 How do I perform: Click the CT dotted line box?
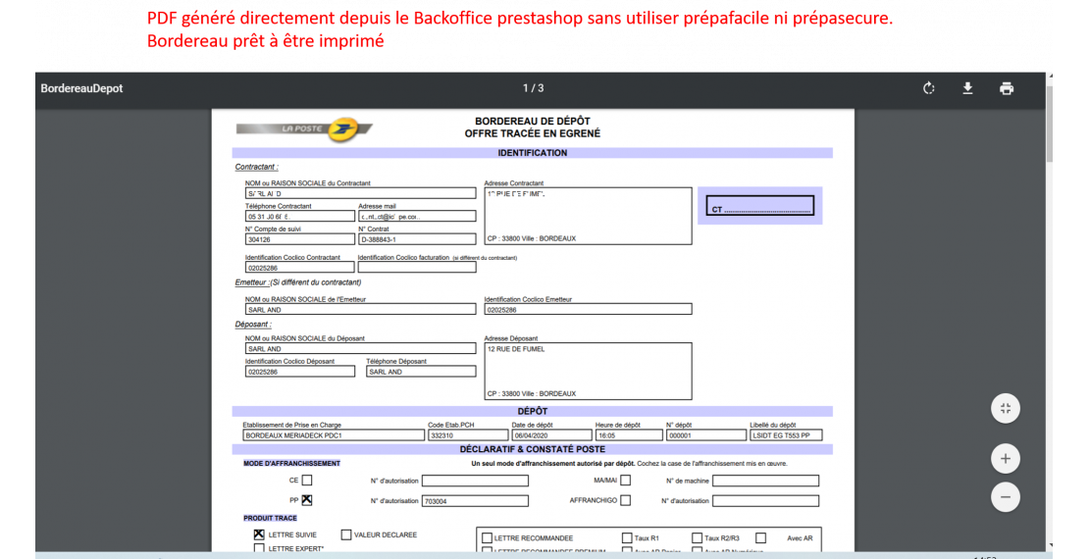point(759,206)
